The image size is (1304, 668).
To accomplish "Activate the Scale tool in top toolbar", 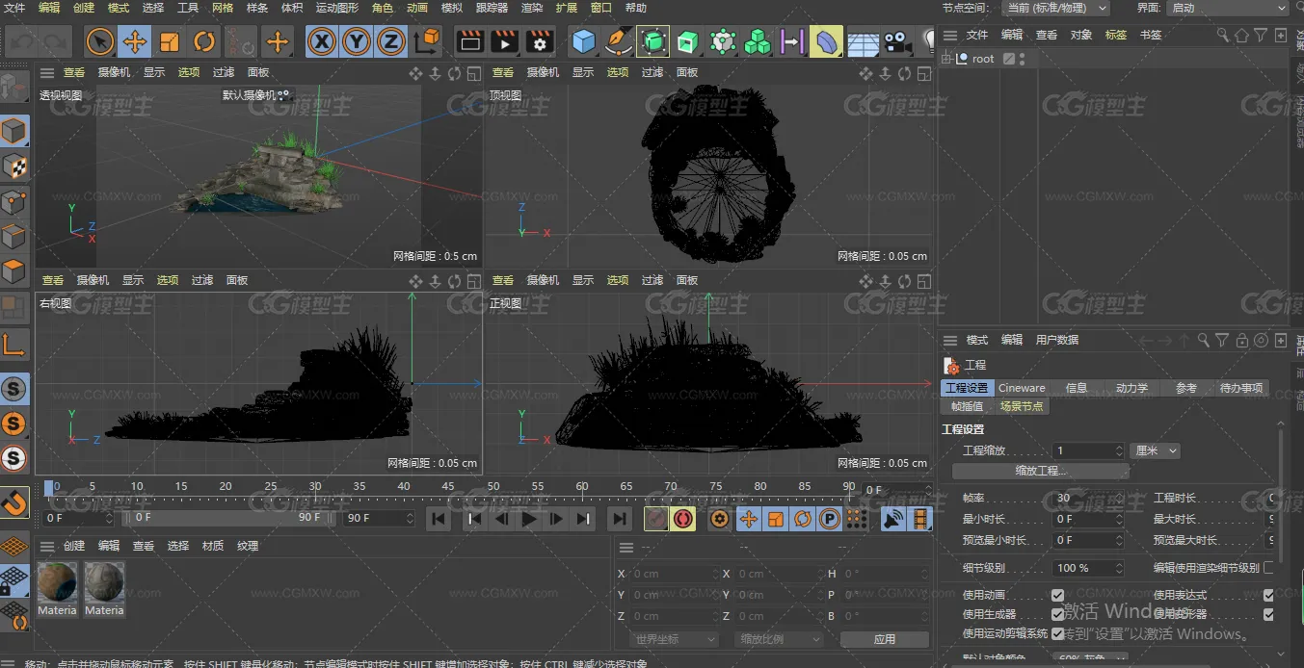I will (x=170, y=41).
